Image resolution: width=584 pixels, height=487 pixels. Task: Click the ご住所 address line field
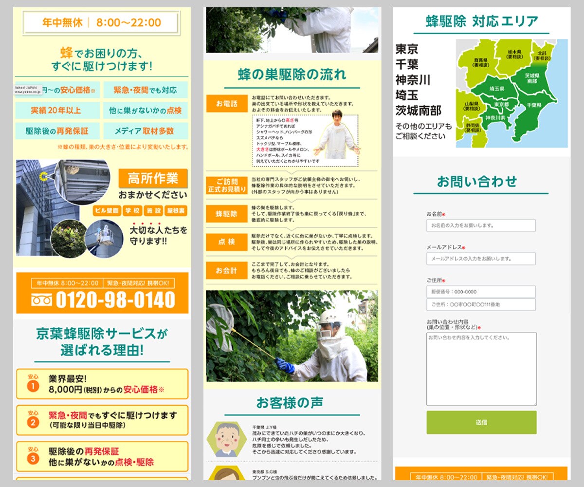(x=481, y=304)
